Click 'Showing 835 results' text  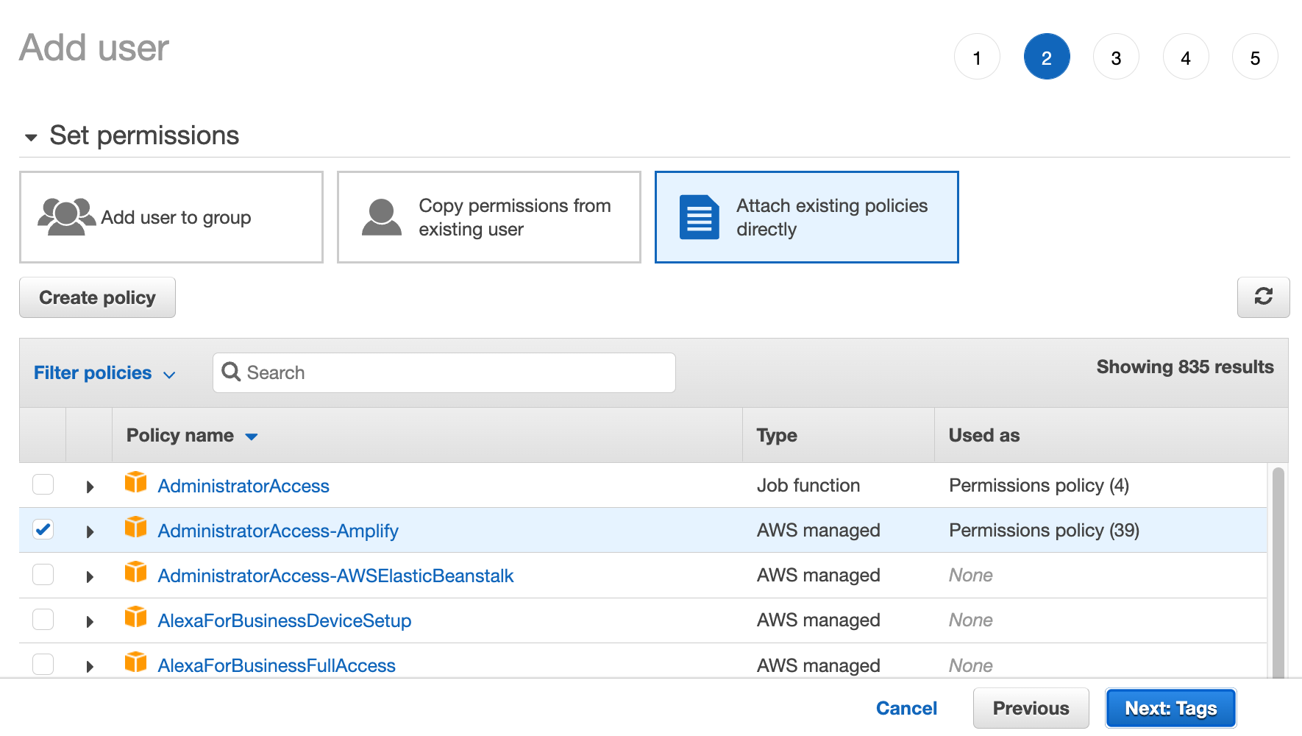point(1185,367)
